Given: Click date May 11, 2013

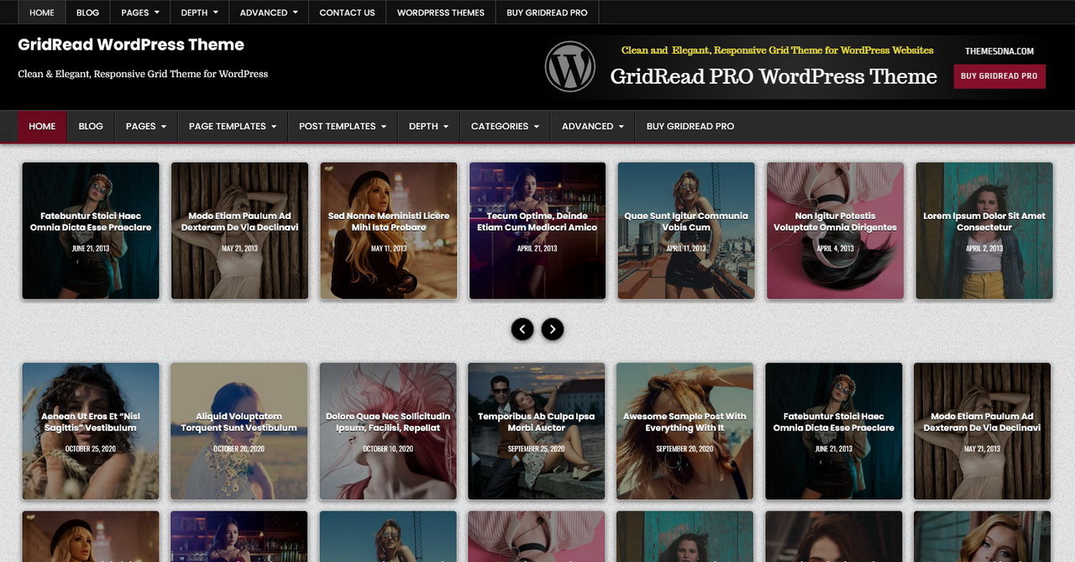Looking at the screenshot, I should 389,248.
